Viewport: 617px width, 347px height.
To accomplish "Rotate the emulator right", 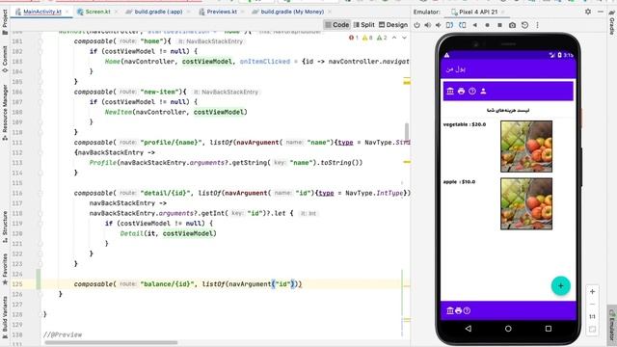I will tap(463, 25).
